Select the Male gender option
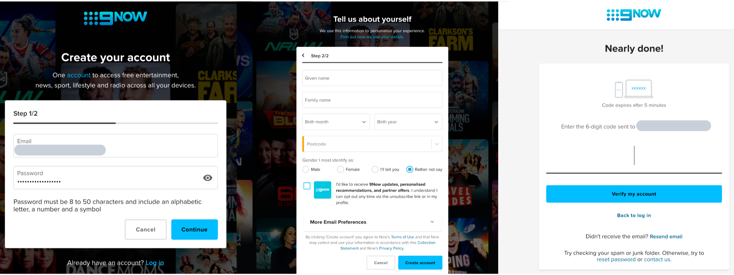This screenshot has width=734, height=275. (x=306, y=169)
